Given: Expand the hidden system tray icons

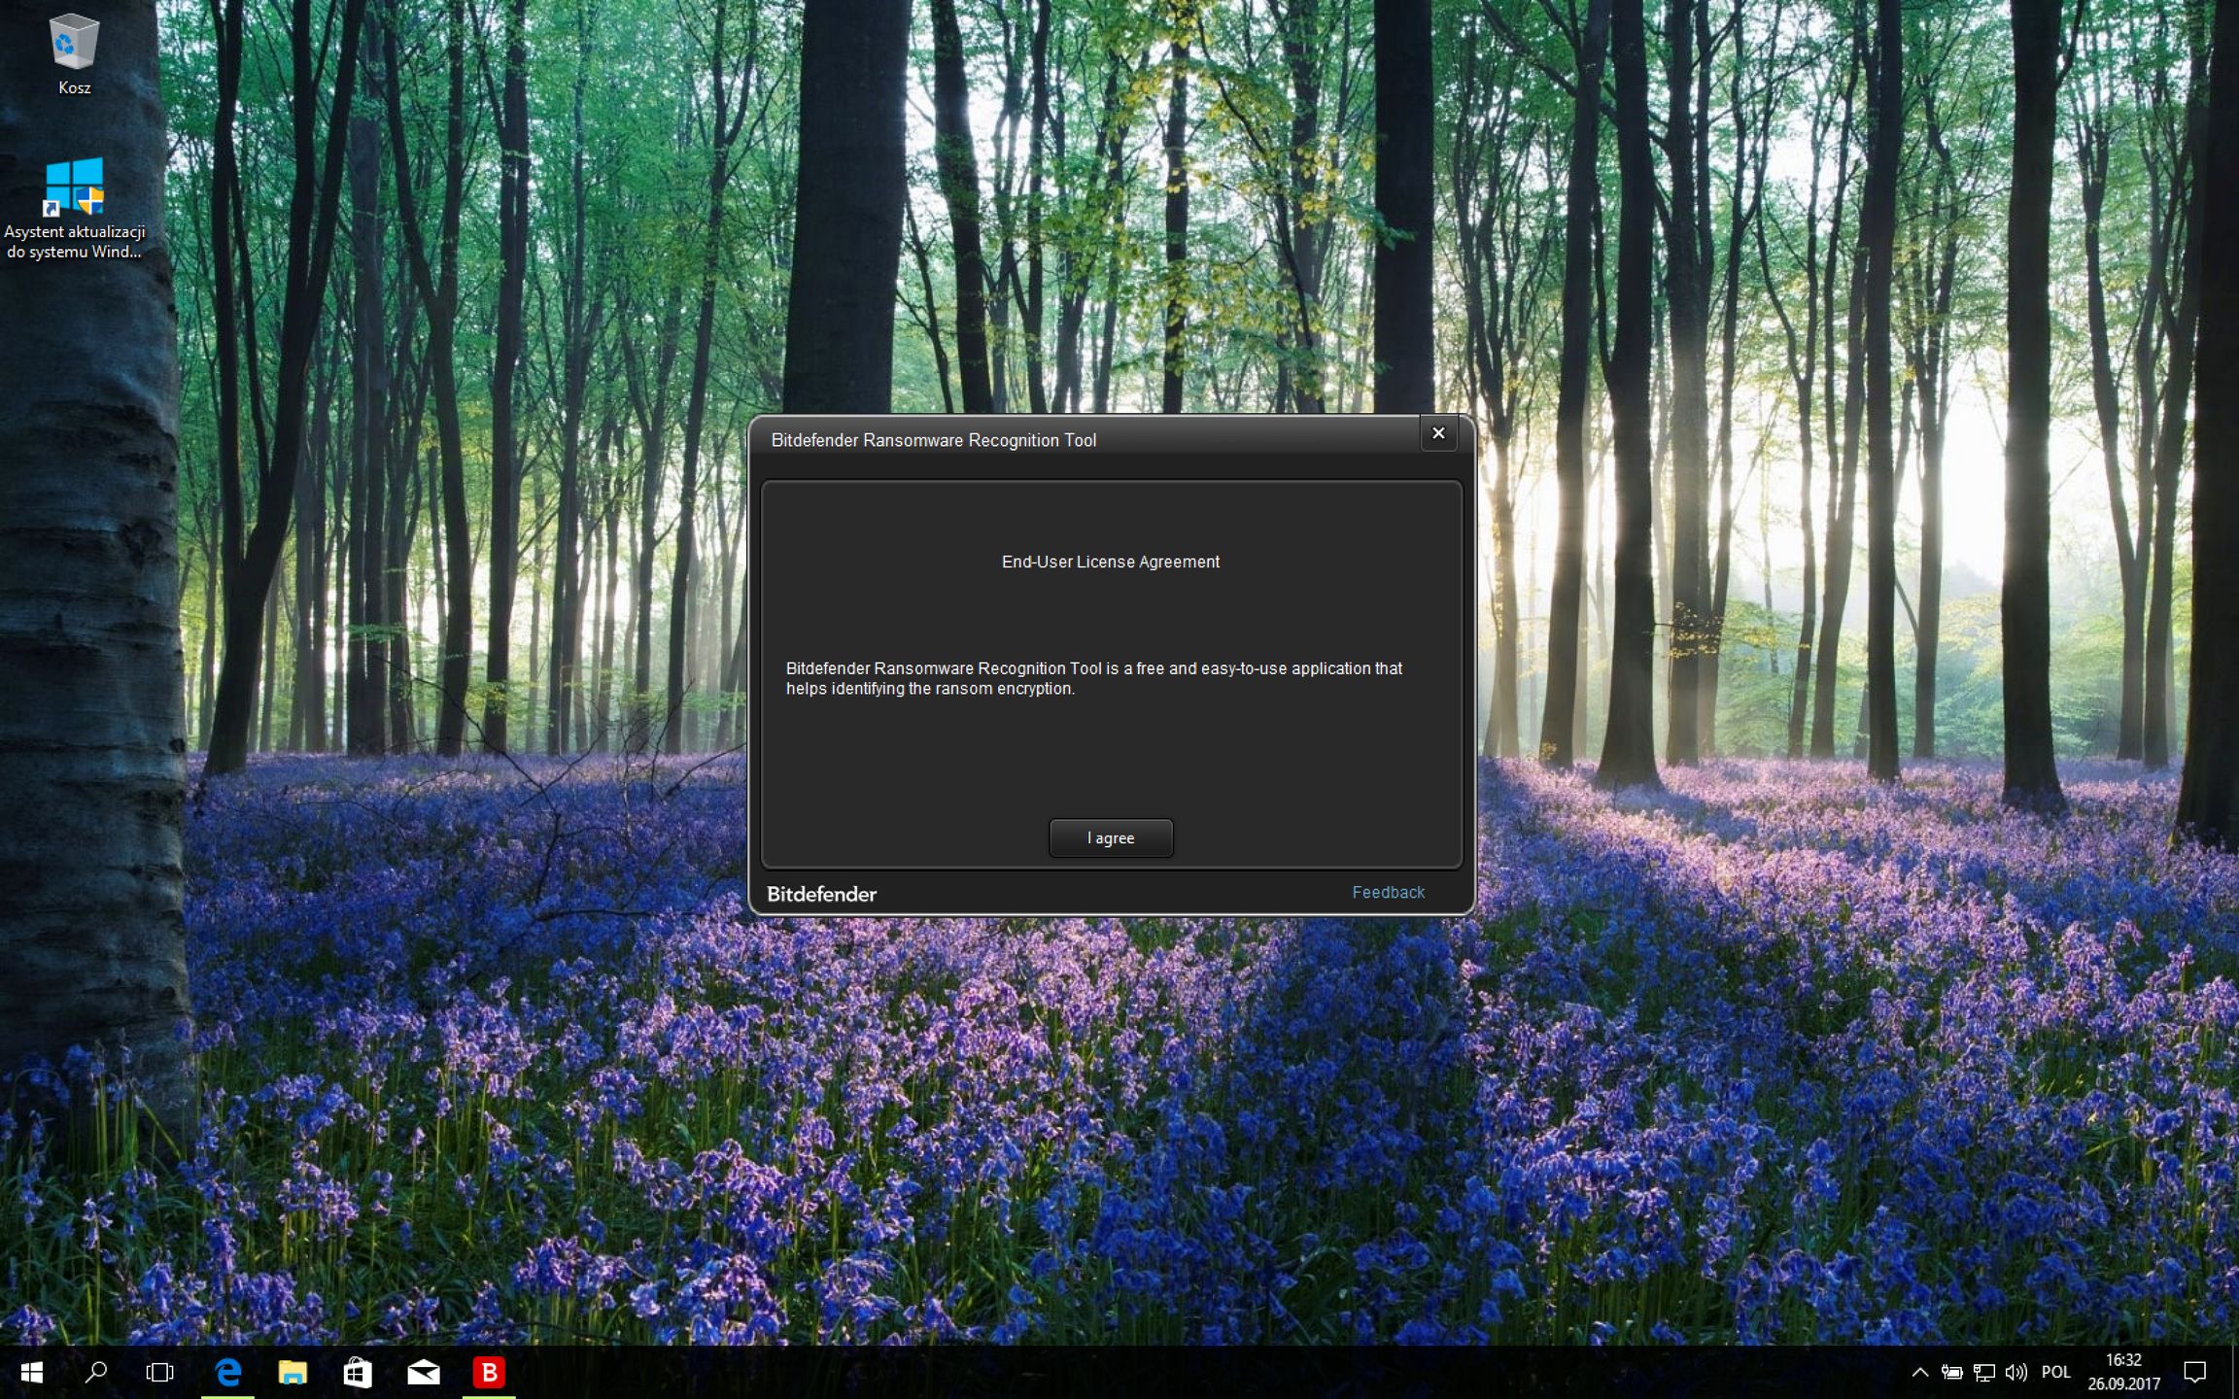Looking at the screenshot, I should [1919, 1372].
